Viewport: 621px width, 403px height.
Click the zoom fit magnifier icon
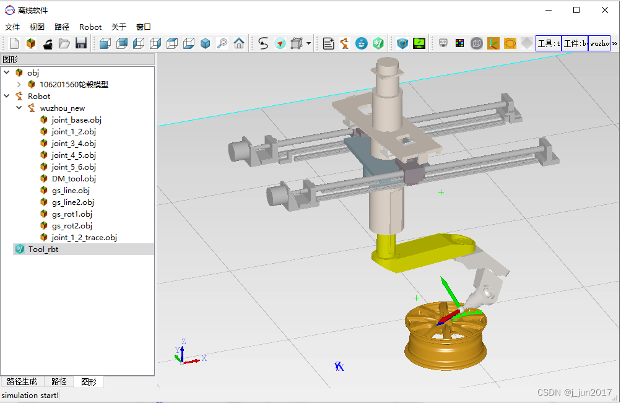[222, 43]
